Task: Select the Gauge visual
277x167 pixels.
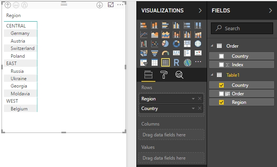Action: pos(166,53)
